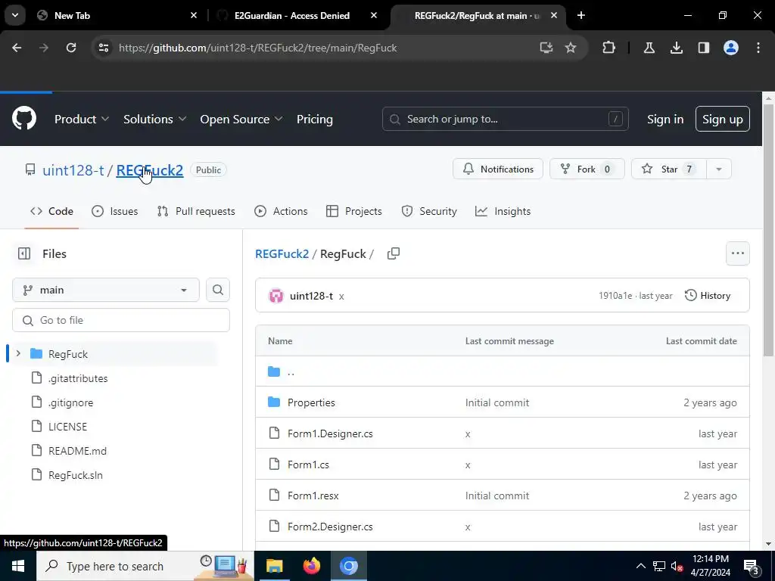775x581 pixels.
Task: Open Form1.cs file
Action: (308, 465)
